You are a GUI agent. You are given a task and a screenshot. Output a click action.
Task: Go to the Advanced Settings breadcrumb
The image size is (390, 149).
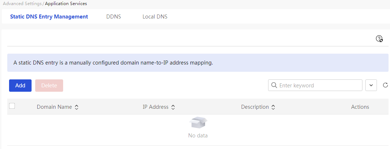pyautogui.click(x=22, y=3)
